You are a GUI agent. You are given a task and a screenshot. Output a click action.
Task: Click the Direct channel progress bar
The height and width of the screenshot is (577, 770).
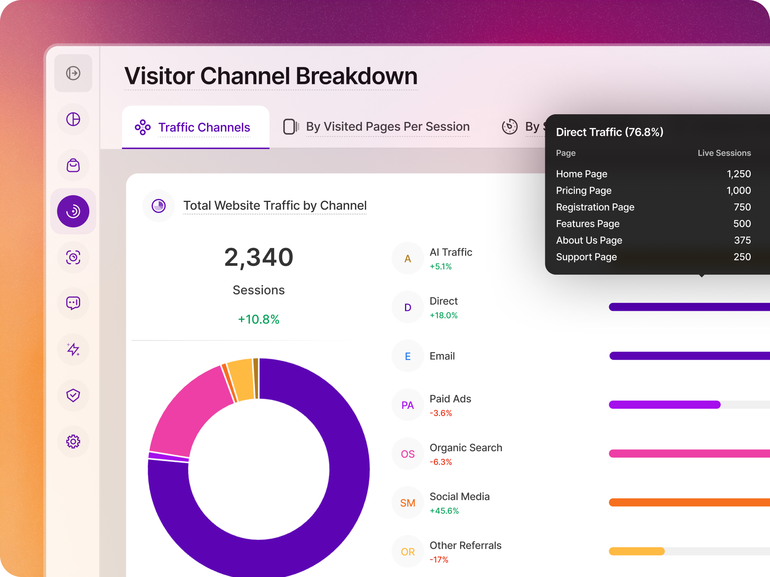[x=689, y=307]
